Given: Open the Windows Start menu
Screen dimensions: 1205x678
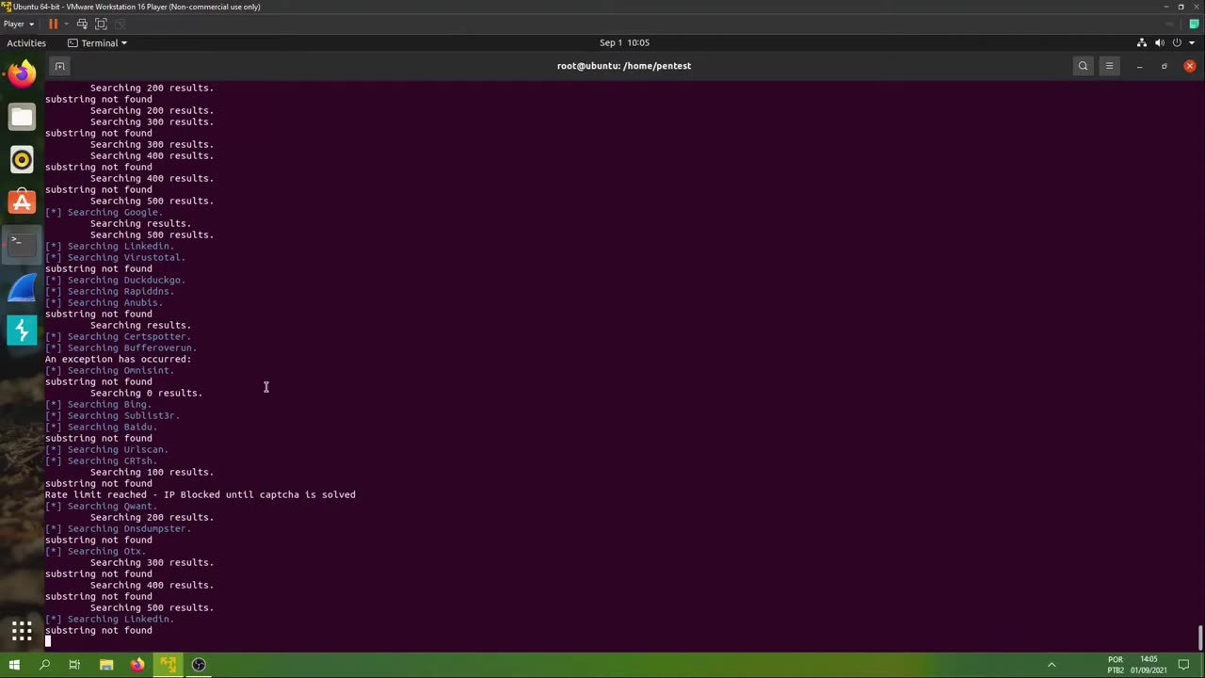Looking at the screenshot, I should coord(14,665).
